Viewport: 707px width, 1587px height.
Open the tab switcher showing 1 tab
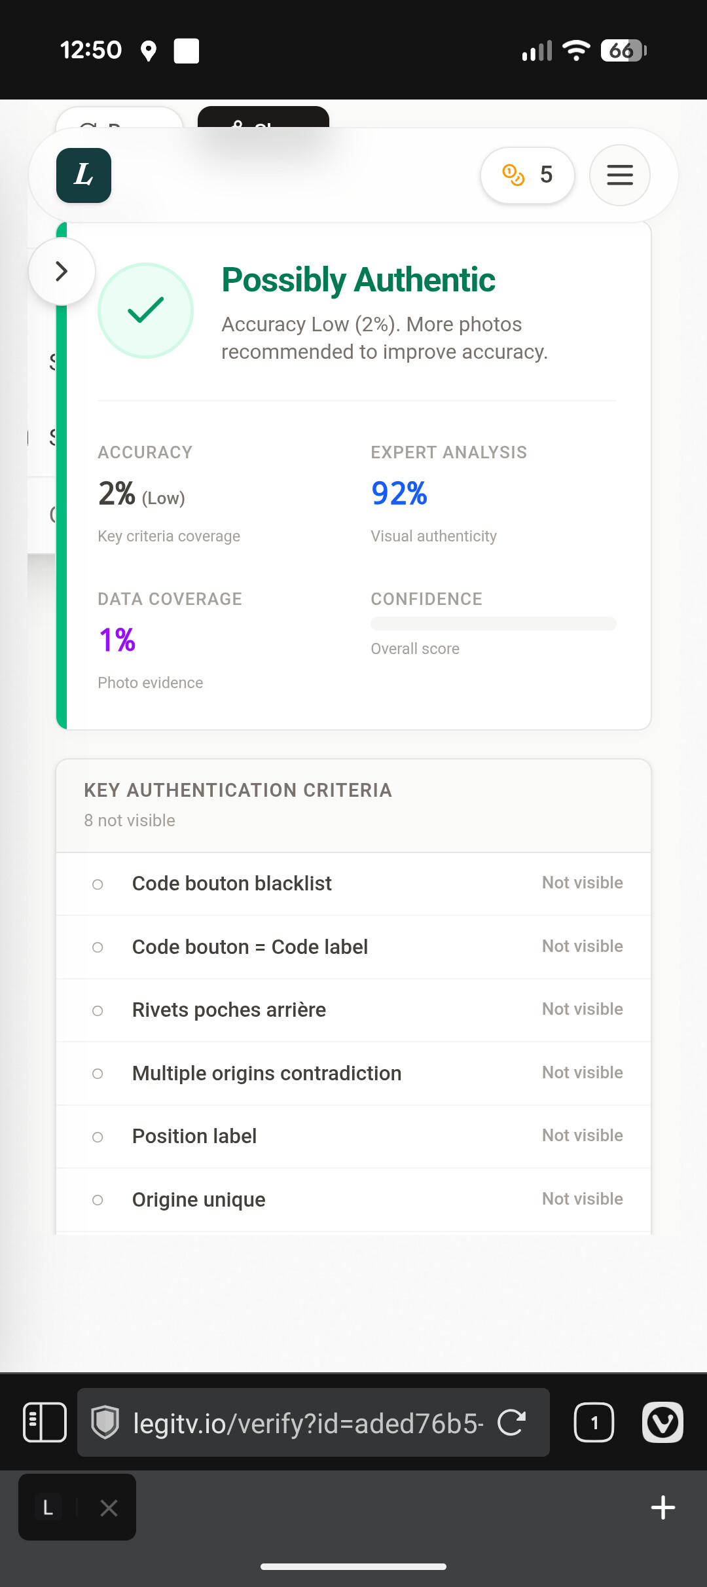[x=594, y=1423]
